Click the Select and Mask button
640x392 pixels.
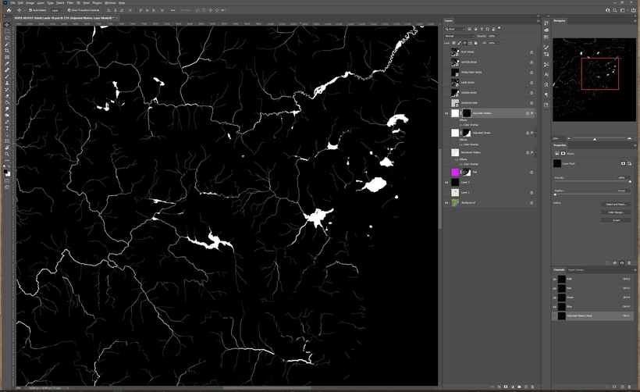click(x=616, y=205)
